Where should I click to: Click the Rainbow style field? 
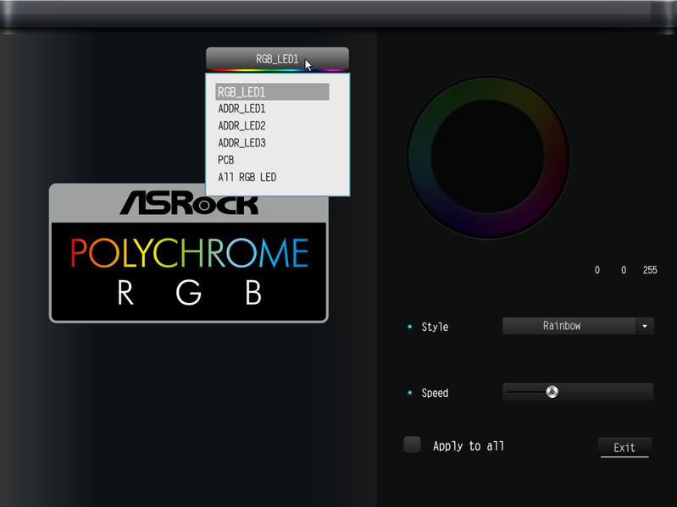coord(569,326)
